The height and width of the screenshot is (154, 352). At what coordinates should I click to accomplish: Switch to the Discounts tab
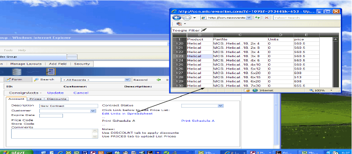(57, 99)
